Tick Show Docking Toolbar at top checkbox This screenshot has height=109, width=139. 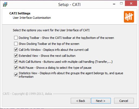point(16,44)
